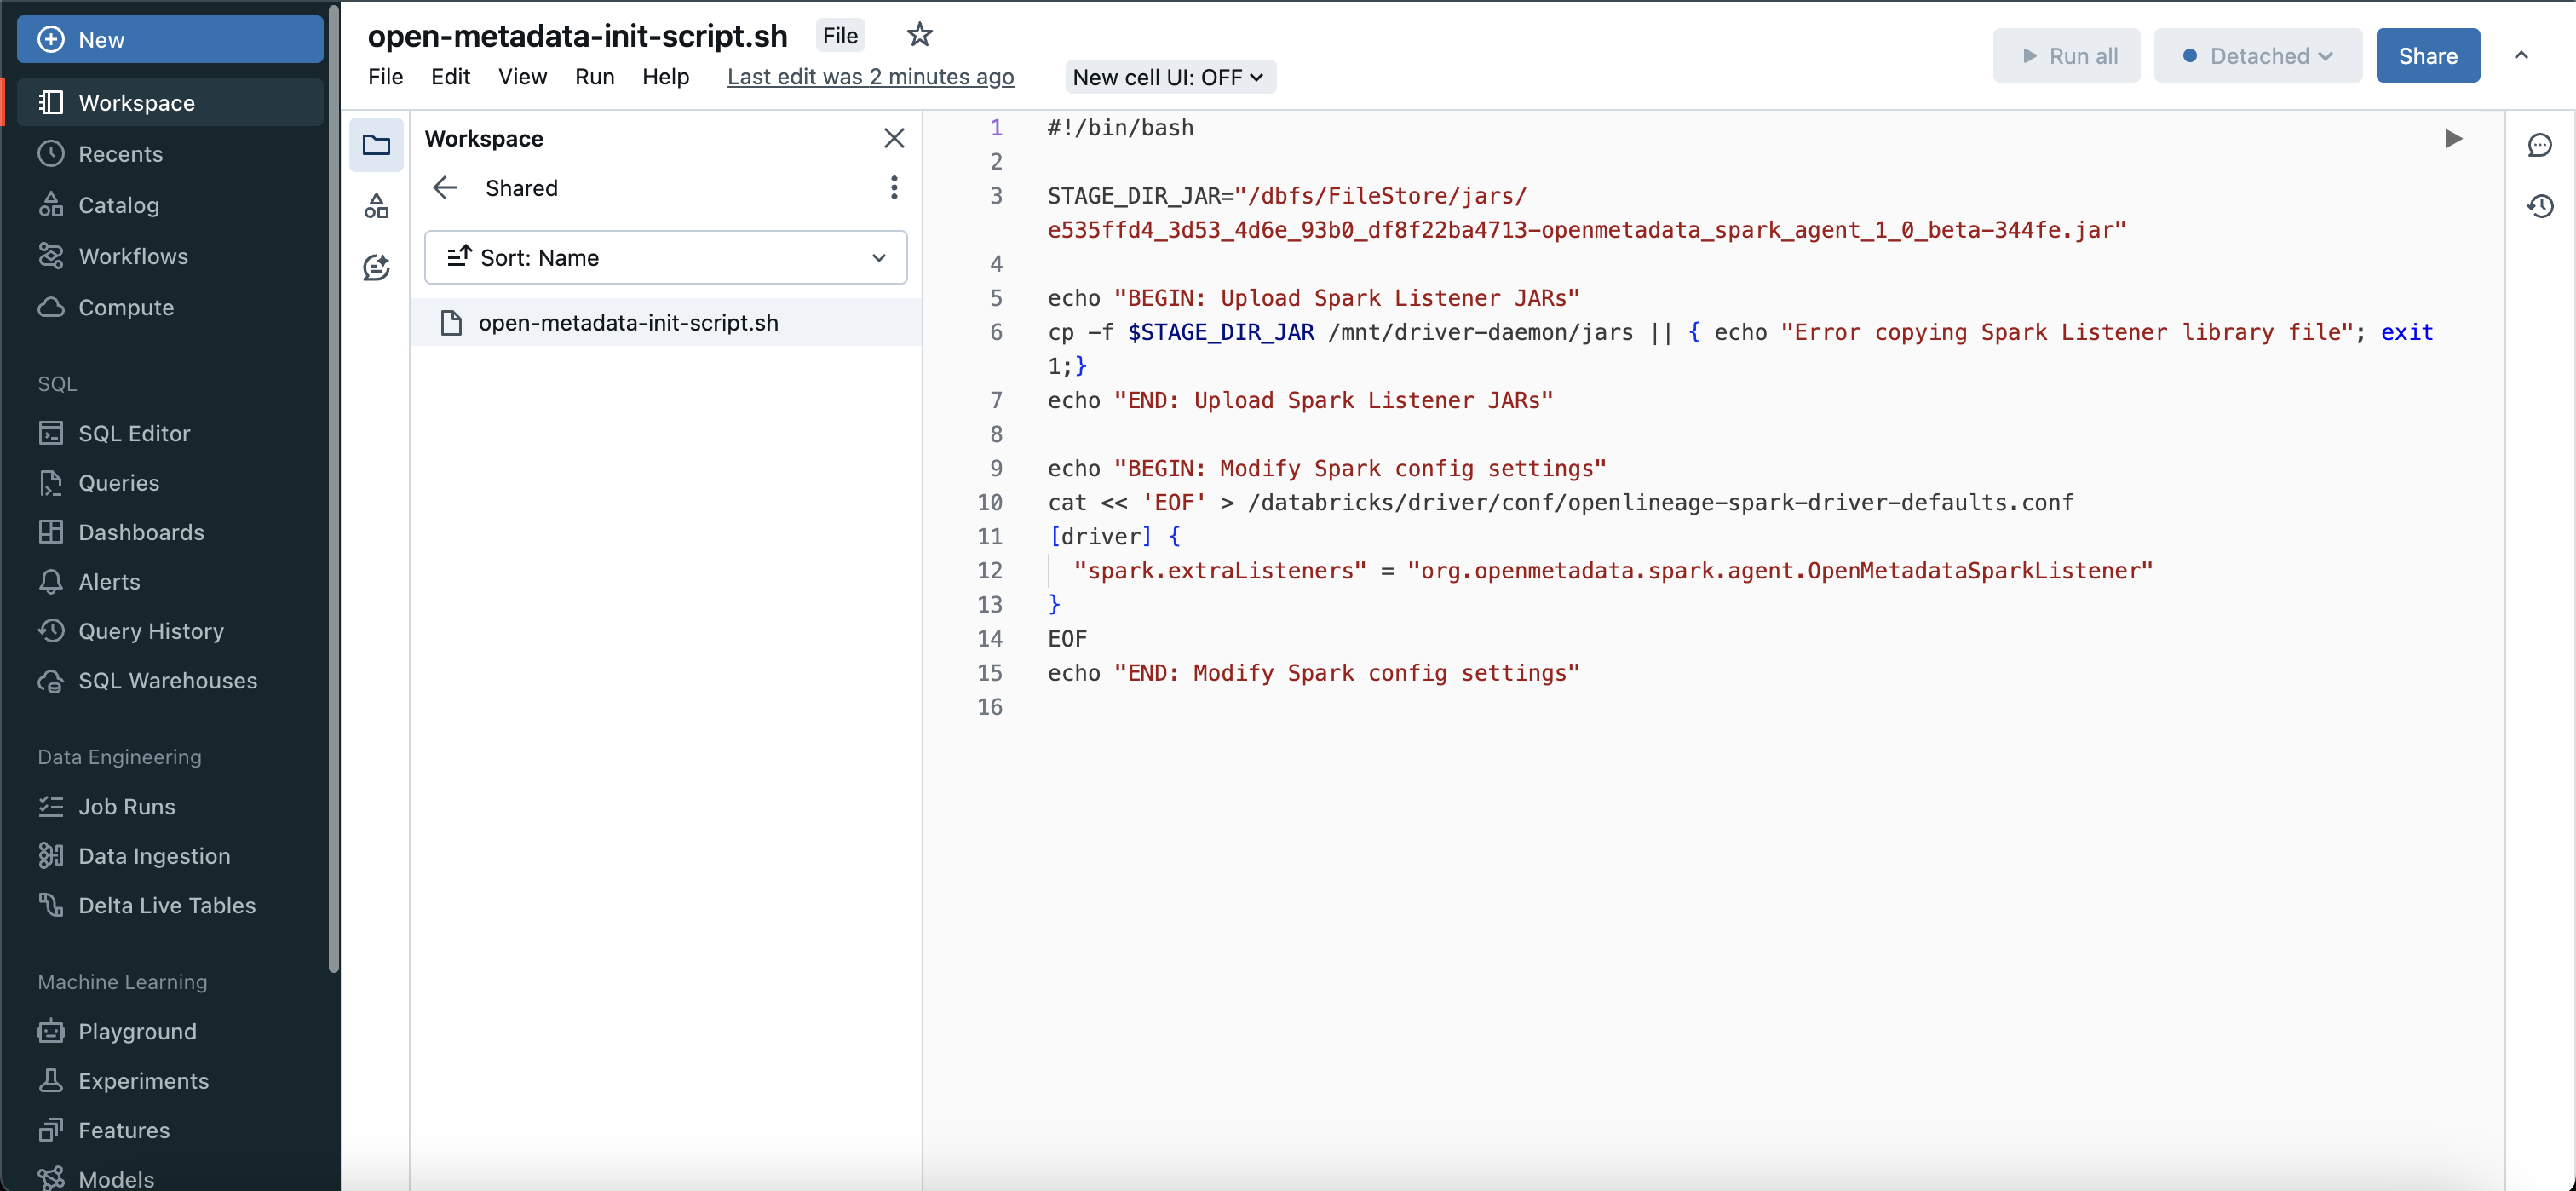Go back from Shared folder
The height and width of the screenshot is (1191, 2576).
tap(445, 188)
